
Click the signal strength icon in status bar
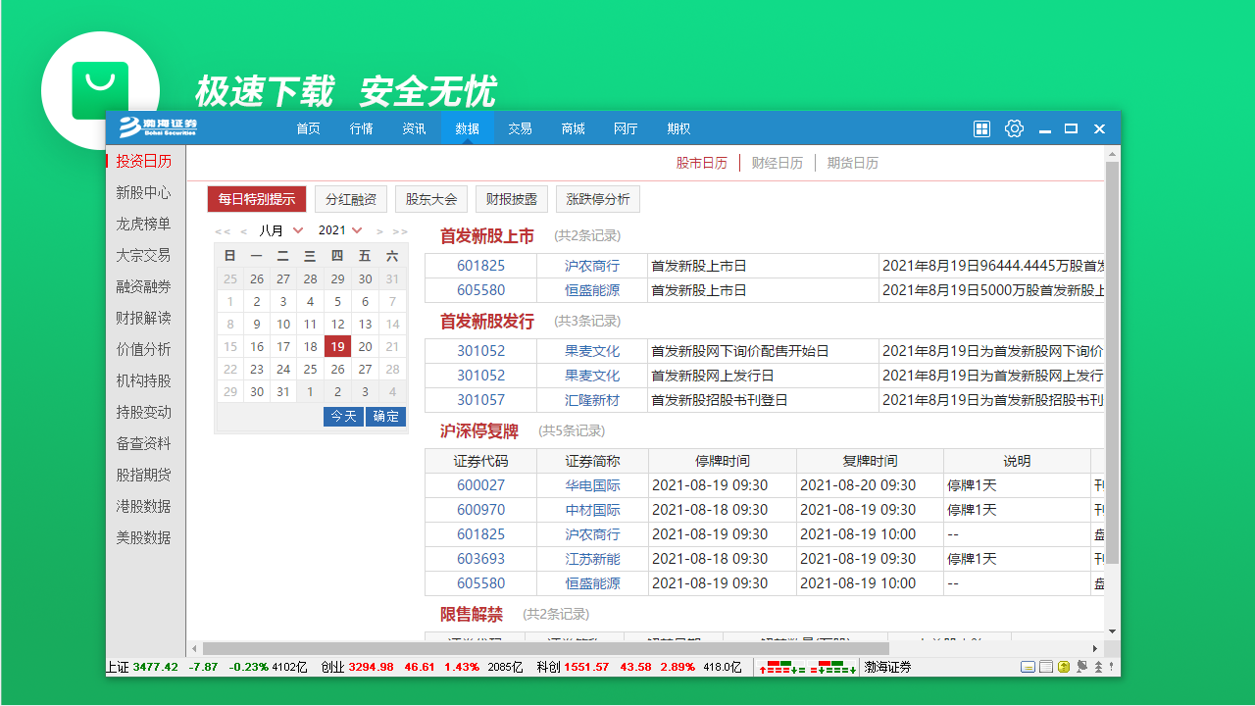pos(1111,666)
